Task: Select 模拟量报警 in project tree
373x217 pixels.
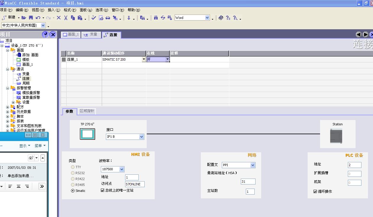Action: click(31, 93)
